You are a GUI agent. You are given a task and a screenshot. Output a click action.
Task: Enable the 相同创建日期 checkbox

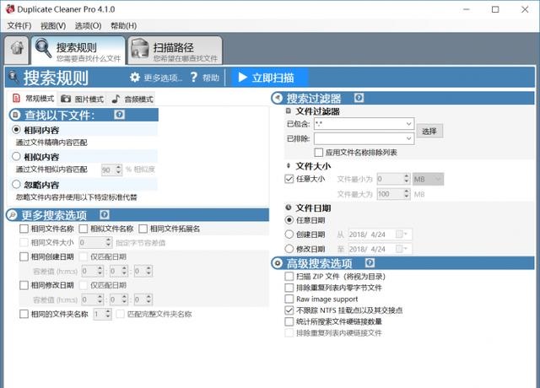coord(24,256)
